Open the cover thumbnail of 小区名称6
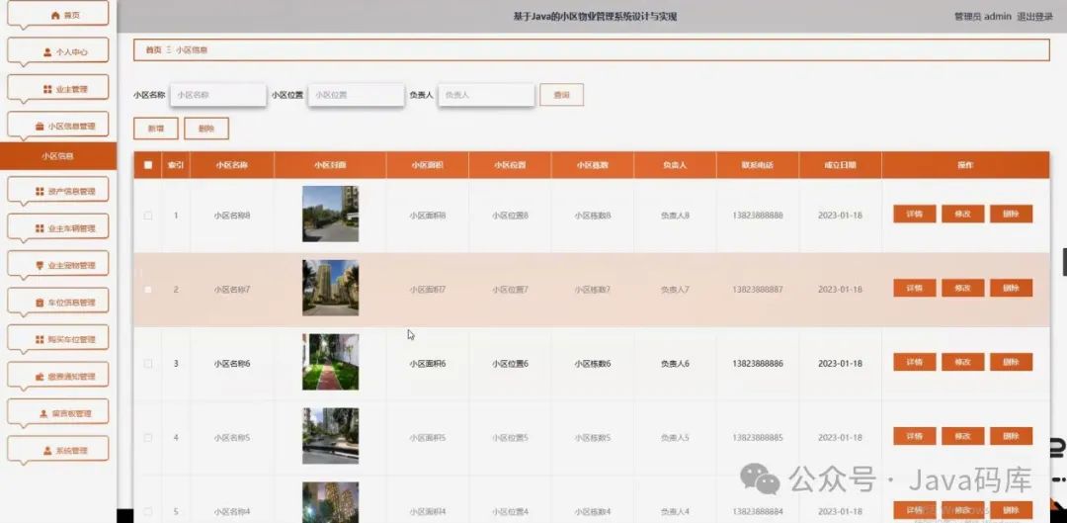Screen dimensions: 1067x523 [x=330, y=362]
